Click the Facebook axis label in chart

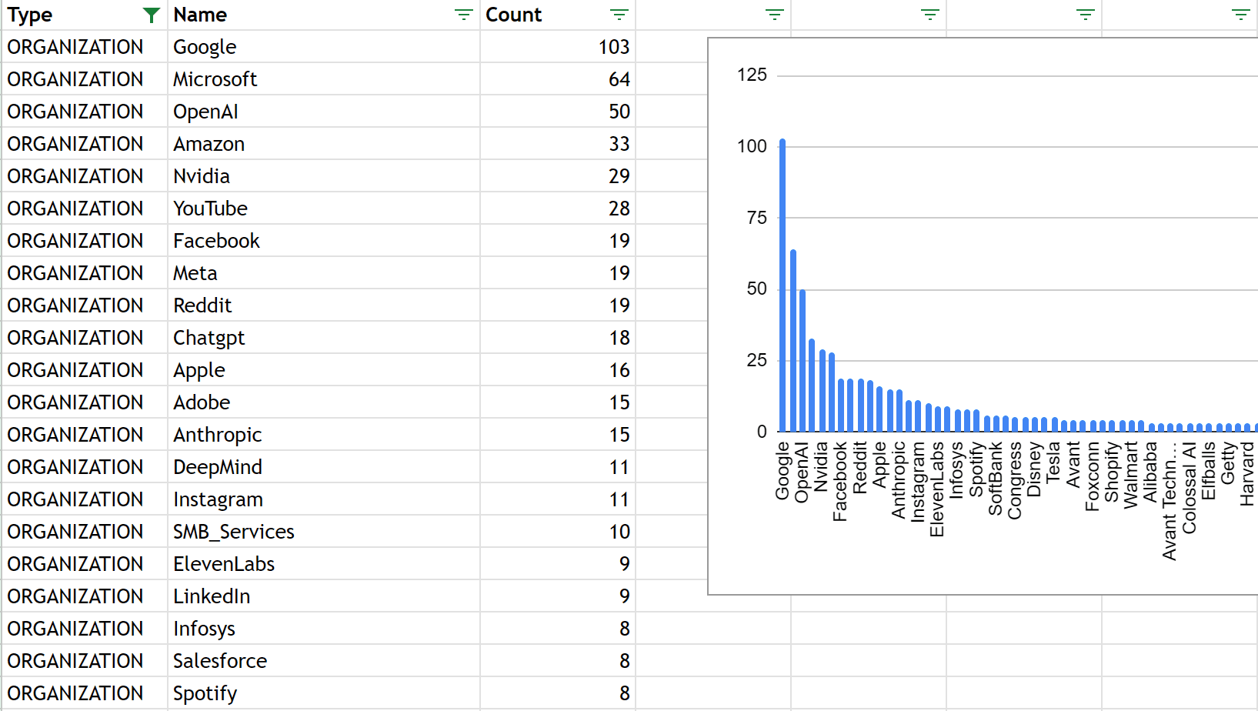point(840,481)
